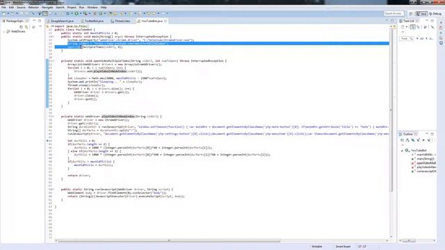Viewport: 445px width, 250px height.
Task: Click the New Task icon in Task List
Action: (403, 27)
